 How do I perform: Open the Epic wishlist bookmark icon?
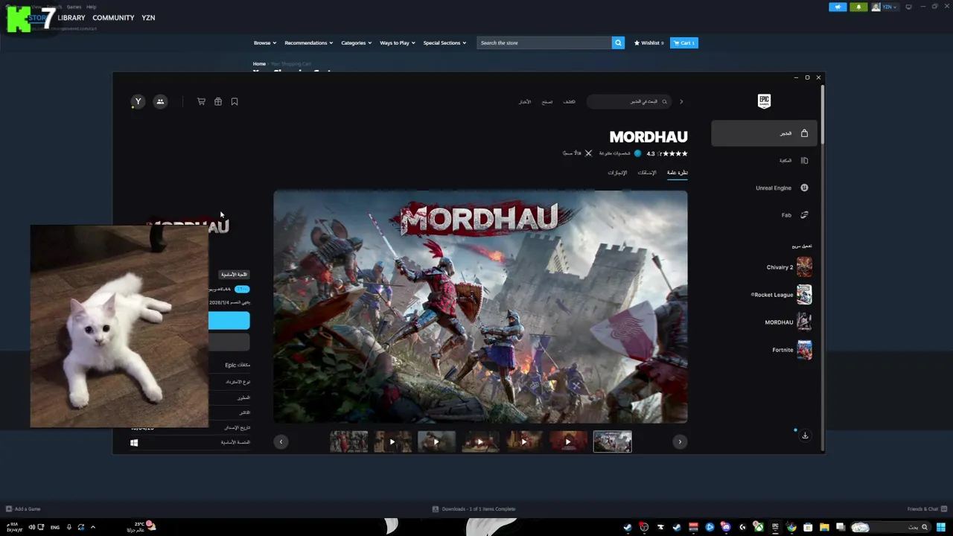point(235,101)
